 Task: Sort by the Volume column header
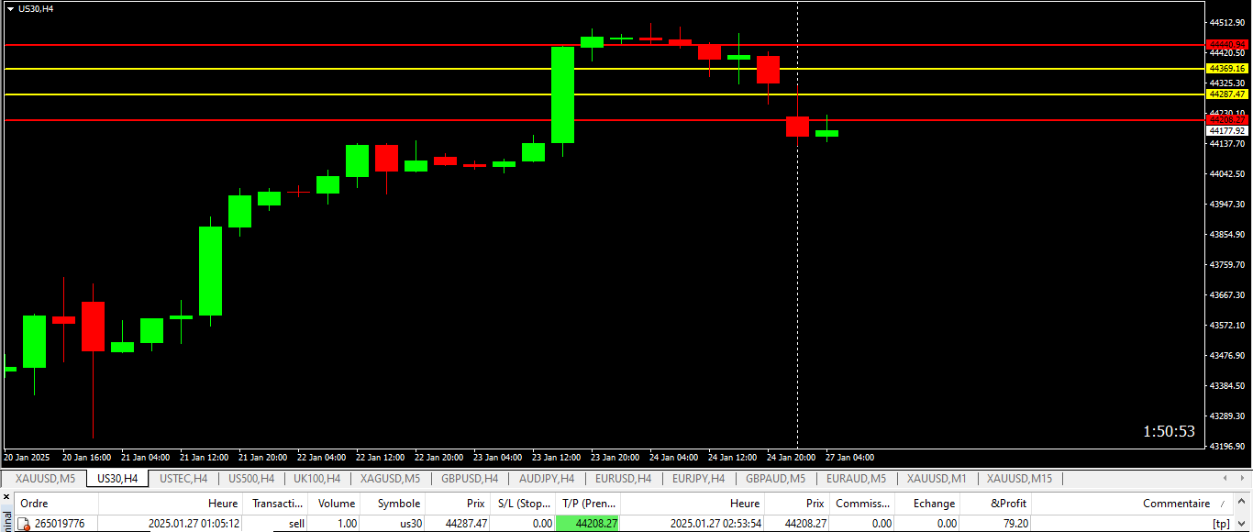335,504
